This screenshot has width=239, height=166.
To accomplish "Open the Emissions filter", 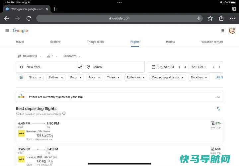I will point(136,77).
